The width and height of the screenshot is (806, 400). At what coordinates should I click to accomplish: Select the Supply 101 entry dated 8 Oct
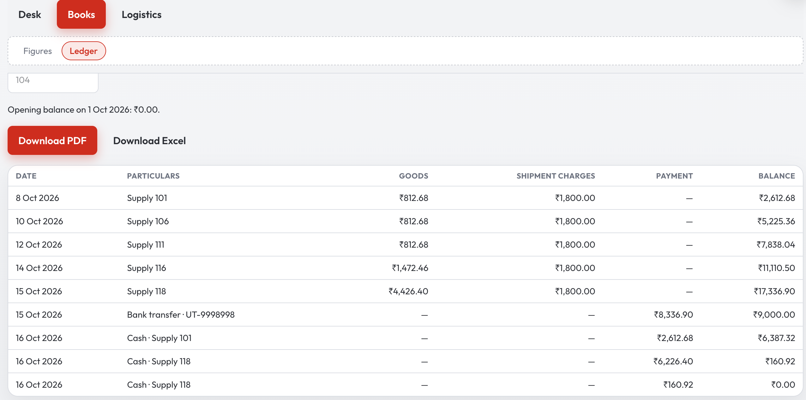[405, 198]
